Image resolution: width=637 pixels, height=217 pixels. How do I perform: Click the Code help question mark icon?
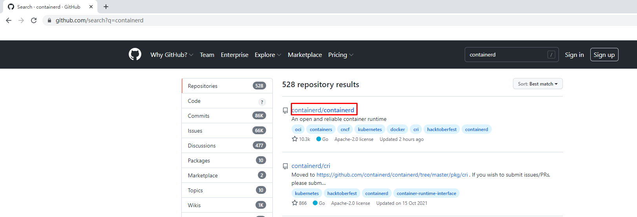[x=262, y=102]
